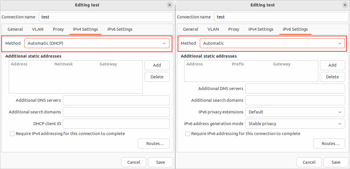Enable Require IPv4 addressing checkbox
Image resolution: width=350 pixels, height=169 pixels.
click(x=12, y=134)
